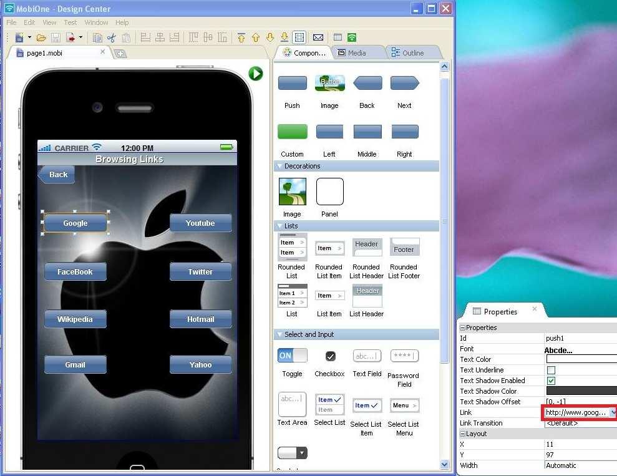Image resolution: width=617 pixels, height=476 pixels.
Task: Select the Checkbox component
Action: pyautogui.click(x=330, y=356)
